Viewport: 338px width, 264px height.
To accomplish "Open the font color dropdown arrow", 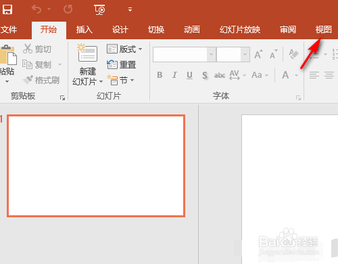I will pyautogui.click(x=296, y=75).
